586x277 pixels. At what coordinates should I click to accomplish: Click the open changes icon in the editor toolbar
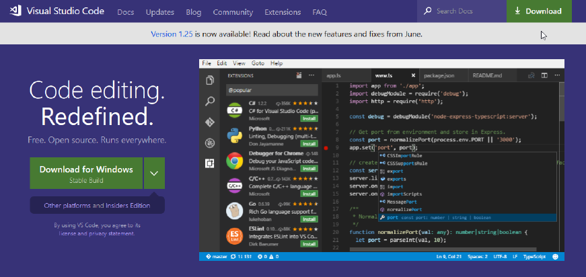click(x=531, y=75)
